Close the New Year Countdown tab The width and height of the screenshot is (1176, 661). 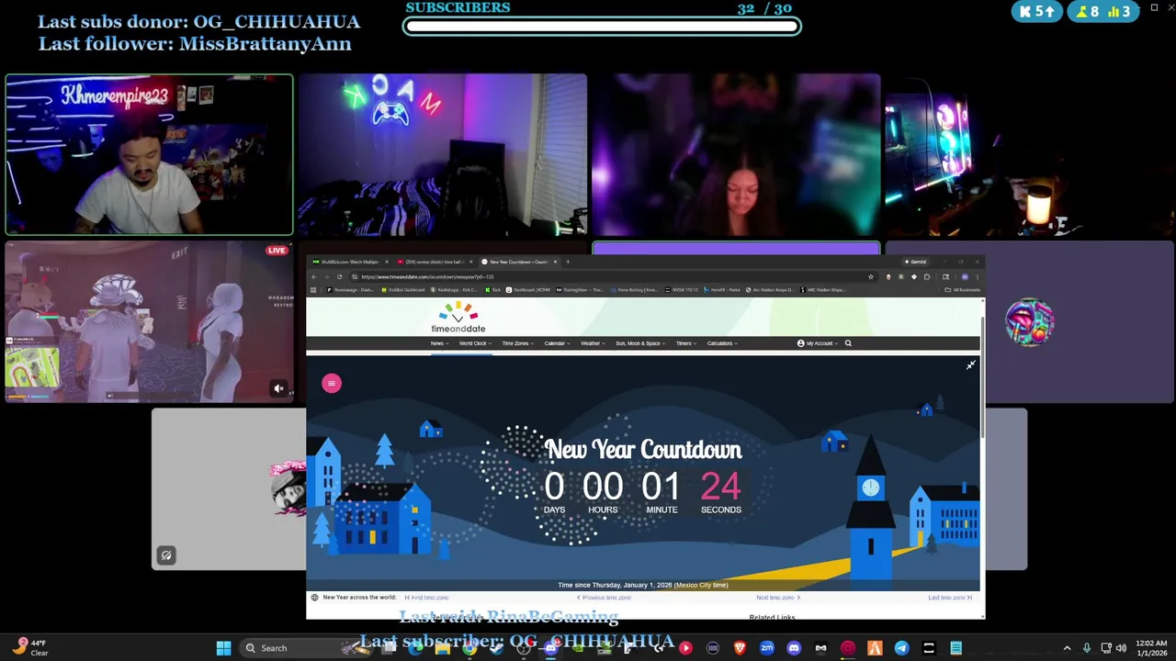(555, 262)
